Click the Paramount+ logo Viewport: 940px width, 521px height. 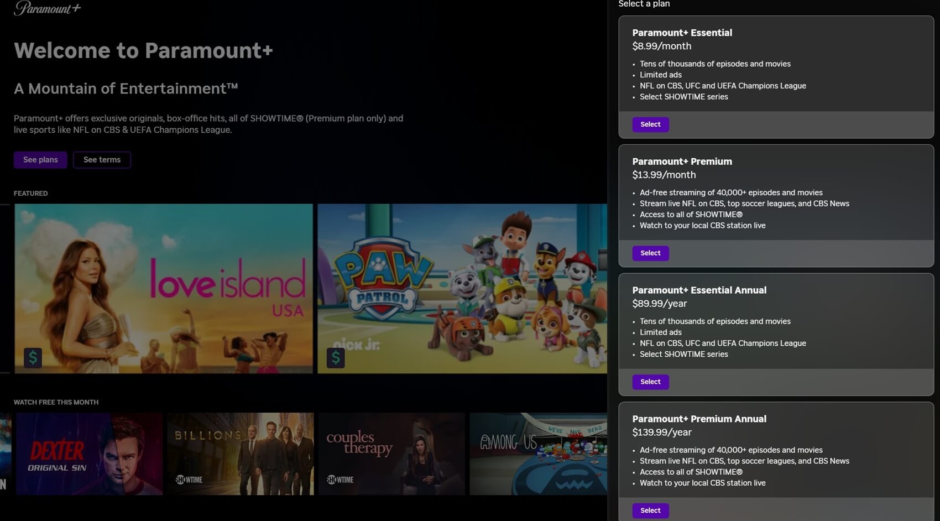pos(48,8)
